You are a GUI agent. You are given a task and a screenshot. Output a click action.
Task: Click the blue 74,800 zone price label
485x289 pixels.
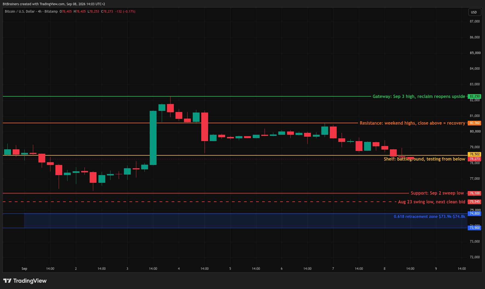tap(475, 214)
